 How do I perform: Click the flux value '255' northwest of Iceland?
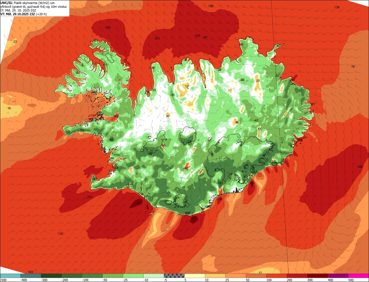tap(108, 27)
